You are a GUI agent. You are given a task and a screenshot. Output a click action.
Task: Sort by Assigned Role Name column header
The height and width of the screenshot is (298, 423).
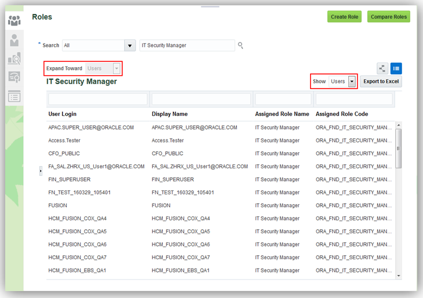[x=282, y=114]
